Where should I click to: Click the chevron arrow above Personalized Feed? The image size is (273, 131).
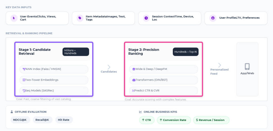[219, 65]
